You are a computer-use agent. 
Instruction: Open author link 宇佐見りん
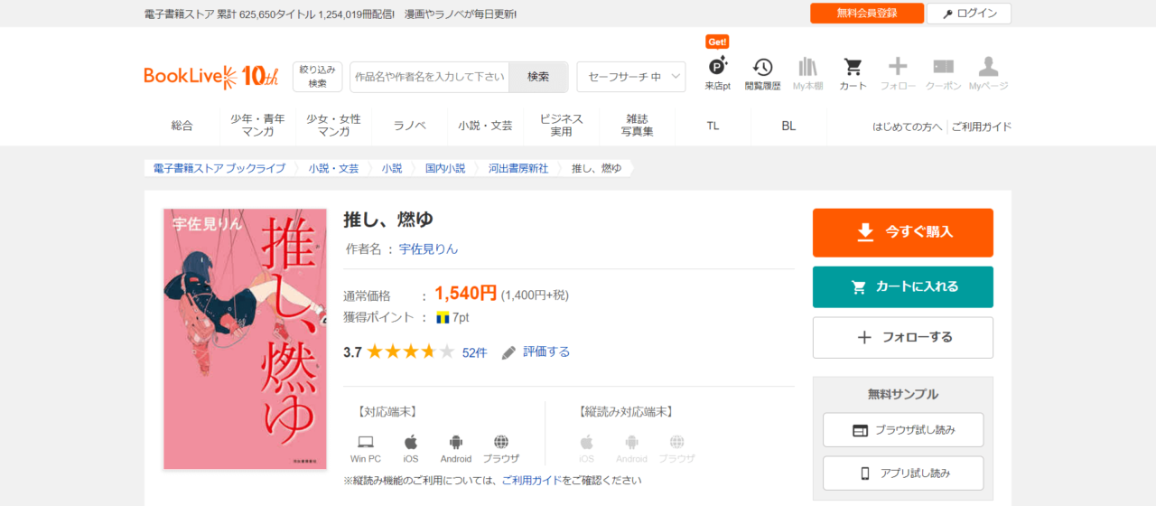pos(428,248)
